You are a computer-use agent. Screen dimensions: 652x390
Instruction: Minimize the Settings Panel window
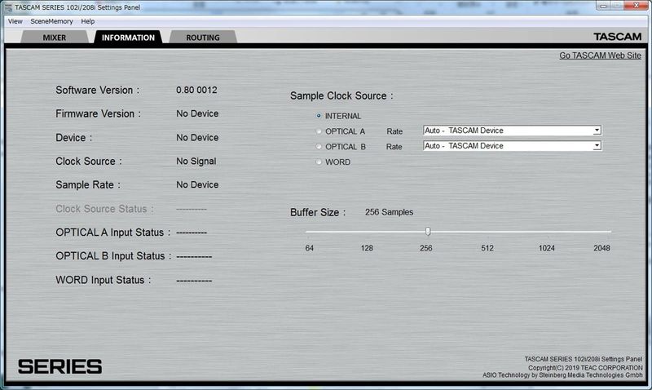click(603, 6)
